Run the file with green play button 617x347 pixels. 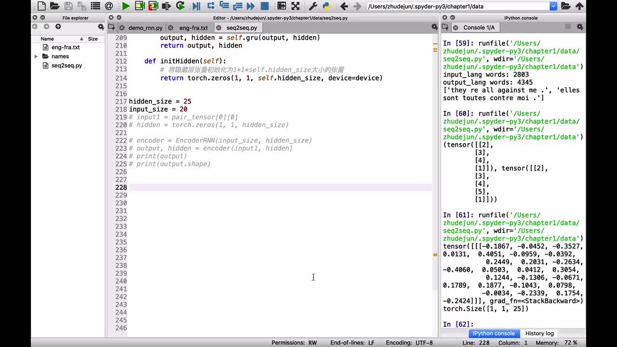[126, 6]
